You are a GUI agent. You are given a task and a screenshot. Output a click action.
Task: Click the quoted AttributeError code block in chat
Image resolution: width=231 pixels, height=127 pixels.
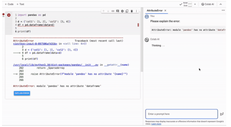188,30
